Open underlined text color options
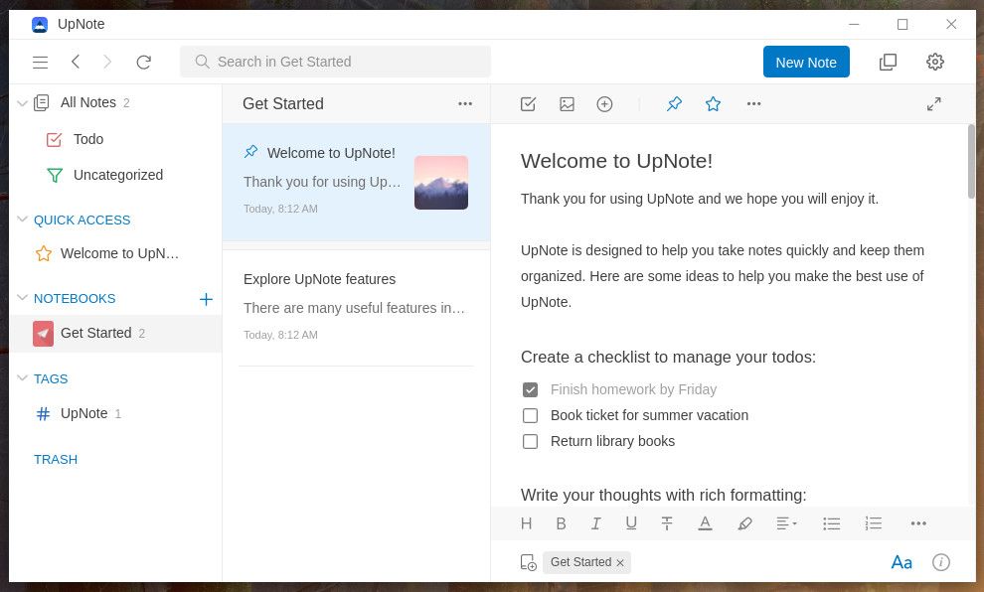984x592 pixels. coord(706,523)
